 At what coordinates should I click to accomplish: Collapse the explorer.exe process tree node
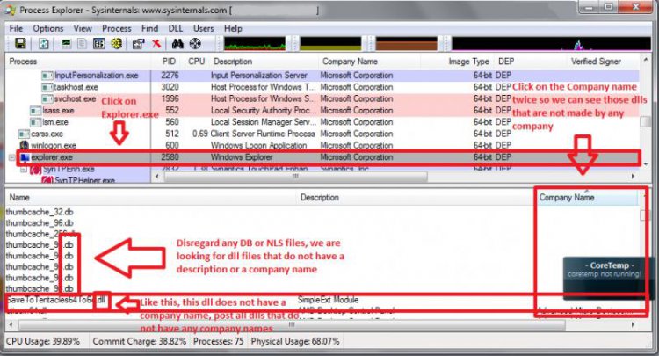coord(11,157)
